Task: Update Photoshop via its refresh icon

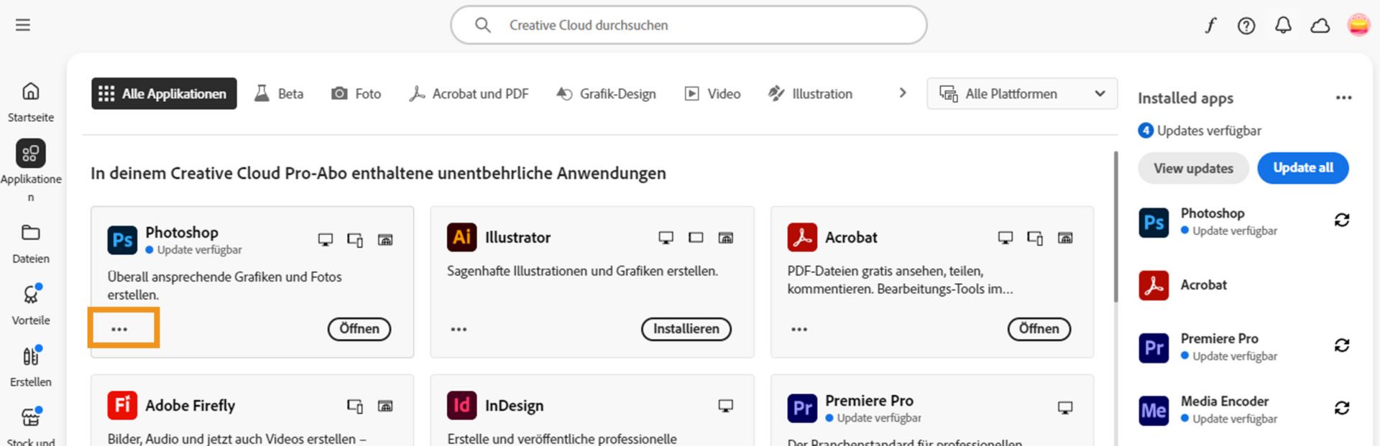Action: point(1341,220)
